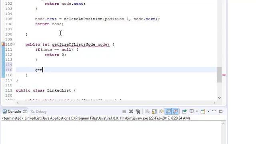Viewport: 256px width, 144px height.
Task: Click the red overview ruler error marker
Action: [224, 75]
